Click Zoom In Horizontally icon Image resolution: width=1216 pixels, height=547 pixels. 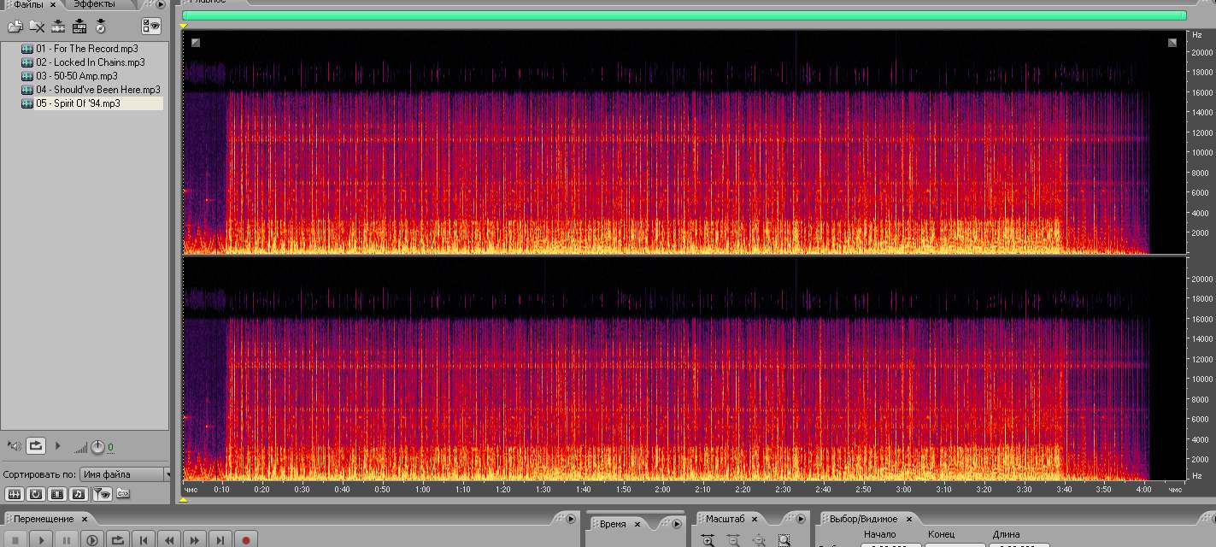(708, 540)
